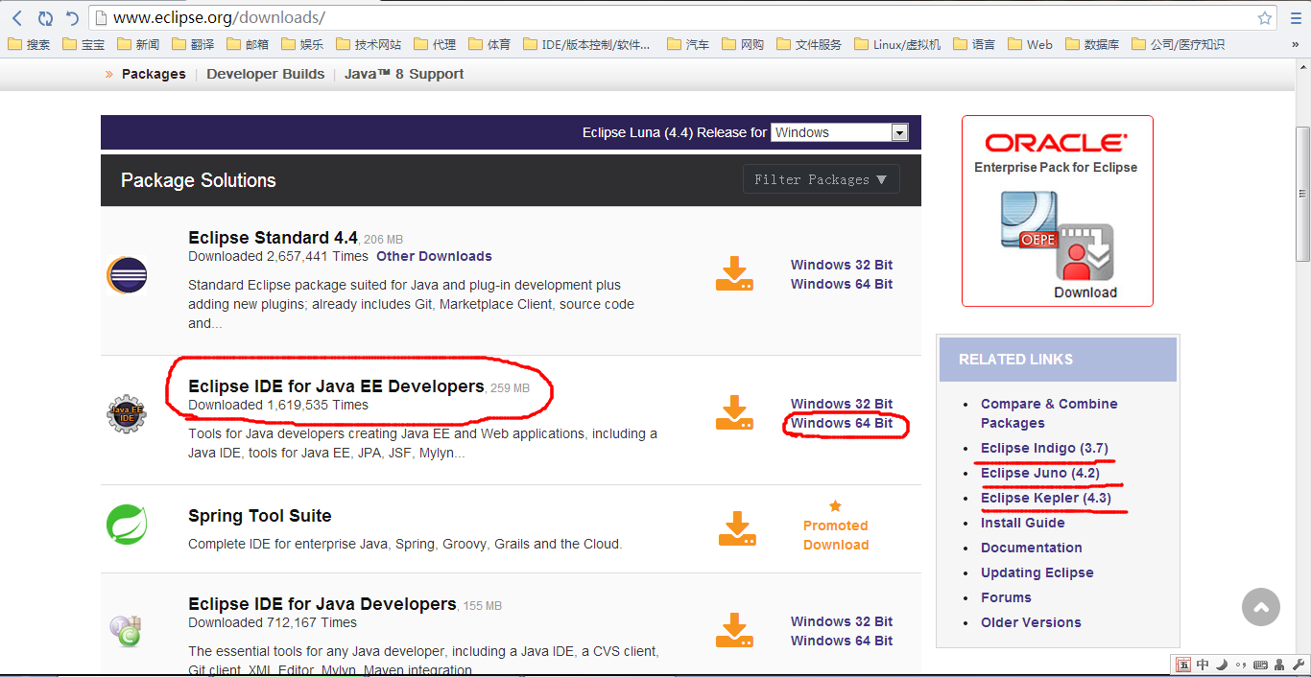Open the Documentation link
This screenshot has width=1311, height=677.
[1032, 548]
